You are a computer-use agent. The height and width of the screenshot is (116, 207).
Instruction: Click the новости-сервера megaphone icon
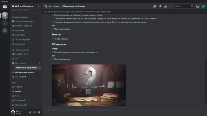(13, 26)
